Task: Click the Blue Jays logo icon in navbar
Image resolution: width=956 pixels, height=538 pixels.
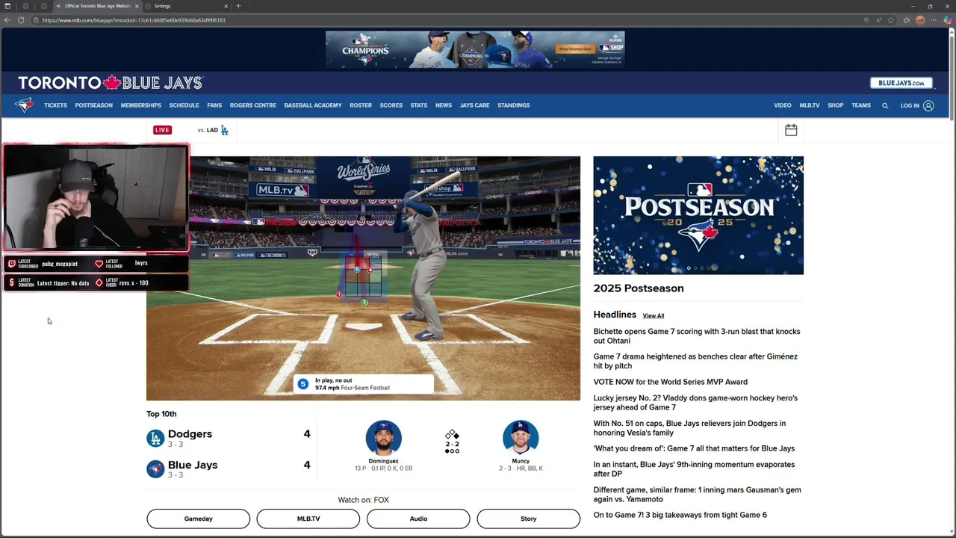Action: point(24,105)
